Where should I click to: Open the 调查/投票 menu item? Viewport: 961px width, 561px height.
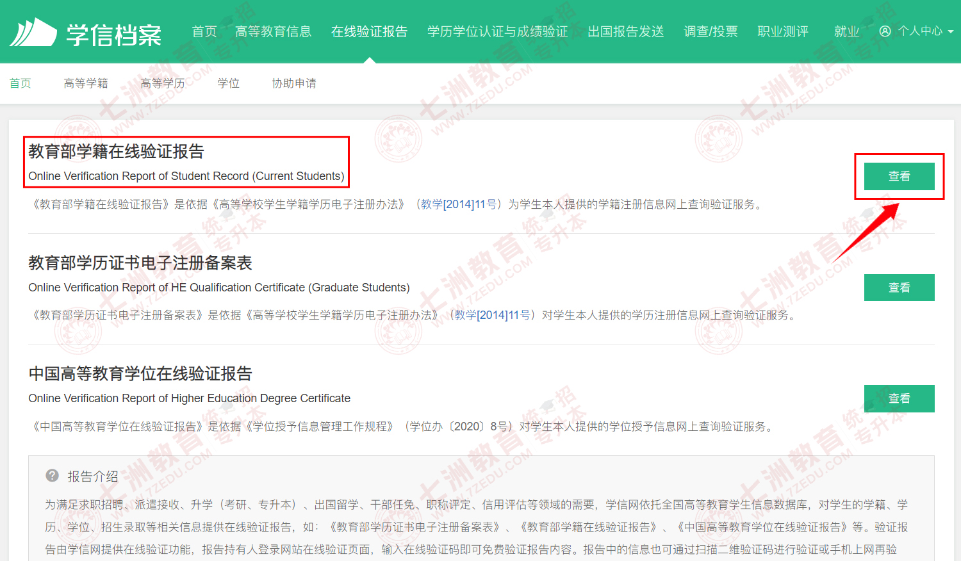[x=710, y=31]
